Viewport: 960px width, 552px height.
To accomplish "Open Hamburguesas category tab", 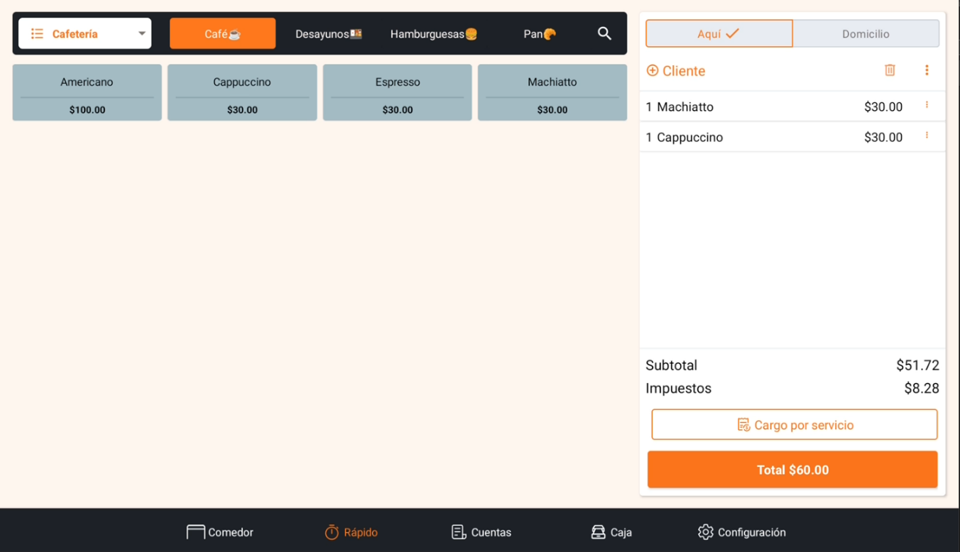I will (434, 34).
